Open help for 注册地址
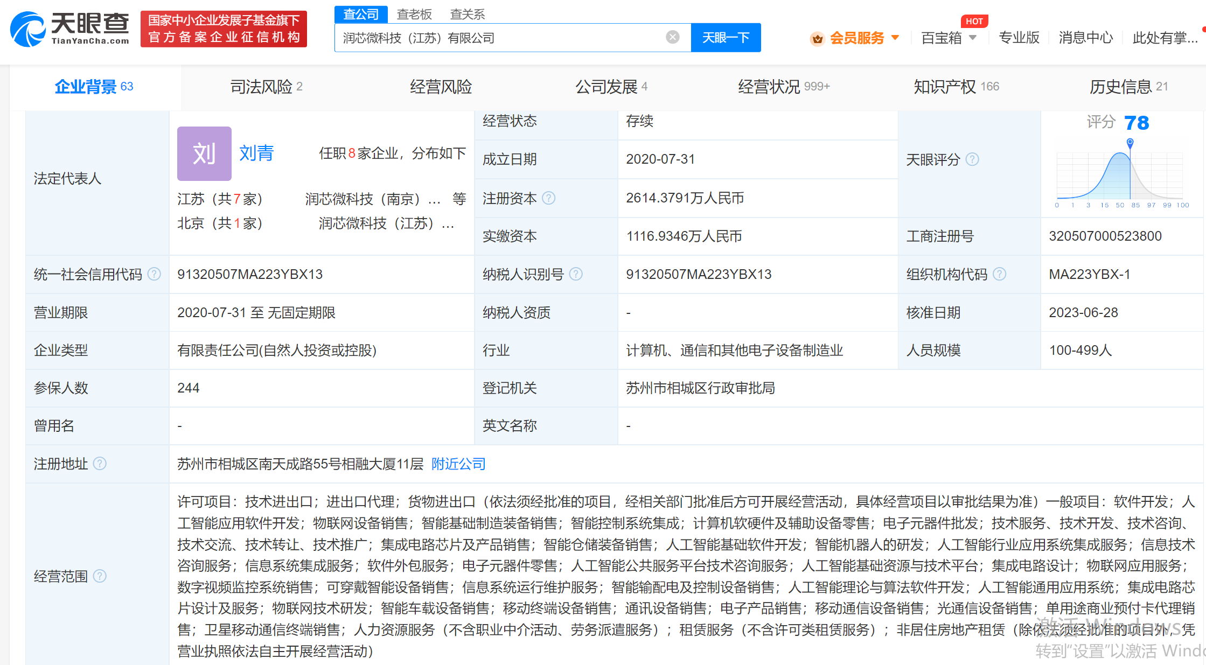 pyautogui.click(x=100, y=464)
